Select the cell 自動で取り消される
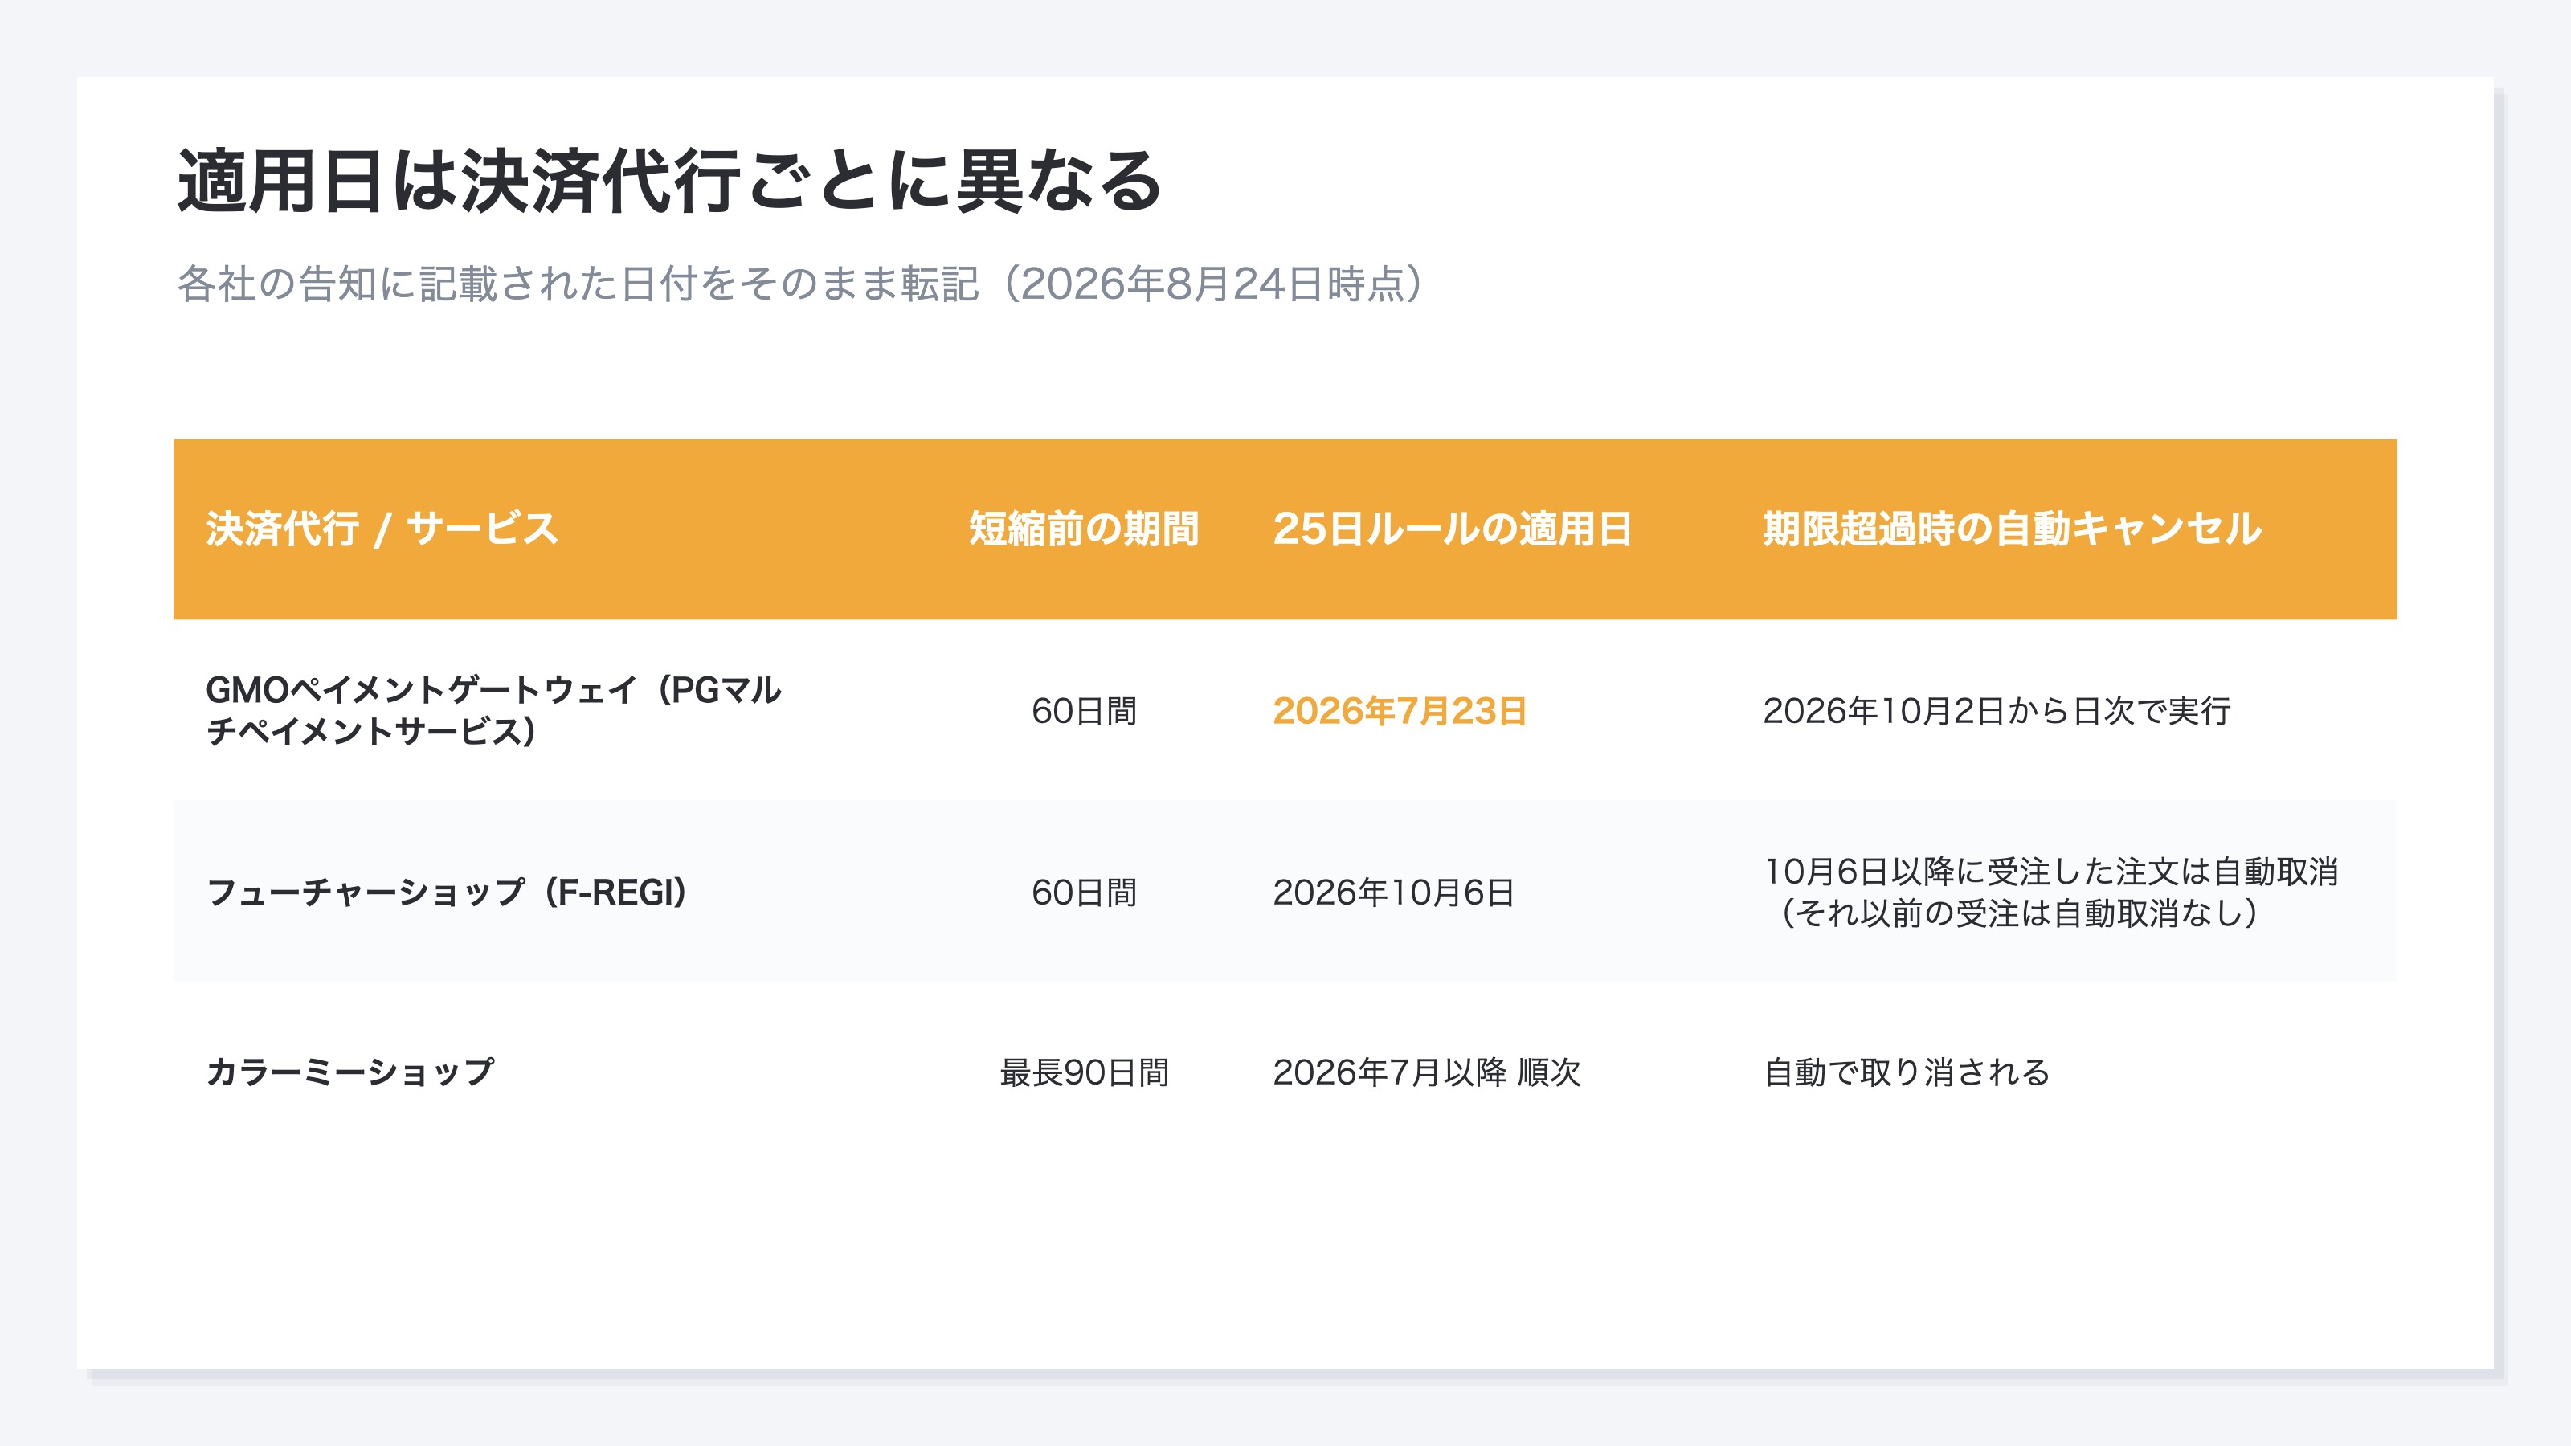This screenshot has height=1446, width=2571. (x=1907, y=1072)
